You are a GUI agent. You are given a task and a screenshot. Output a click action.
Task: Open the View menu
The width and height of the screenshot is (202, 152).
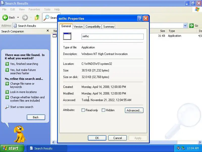[22, 9]
